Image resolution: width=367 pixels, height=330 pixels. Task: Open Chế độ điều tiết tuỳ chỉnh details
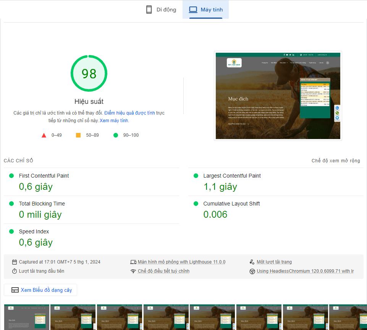tap(163, 271)
